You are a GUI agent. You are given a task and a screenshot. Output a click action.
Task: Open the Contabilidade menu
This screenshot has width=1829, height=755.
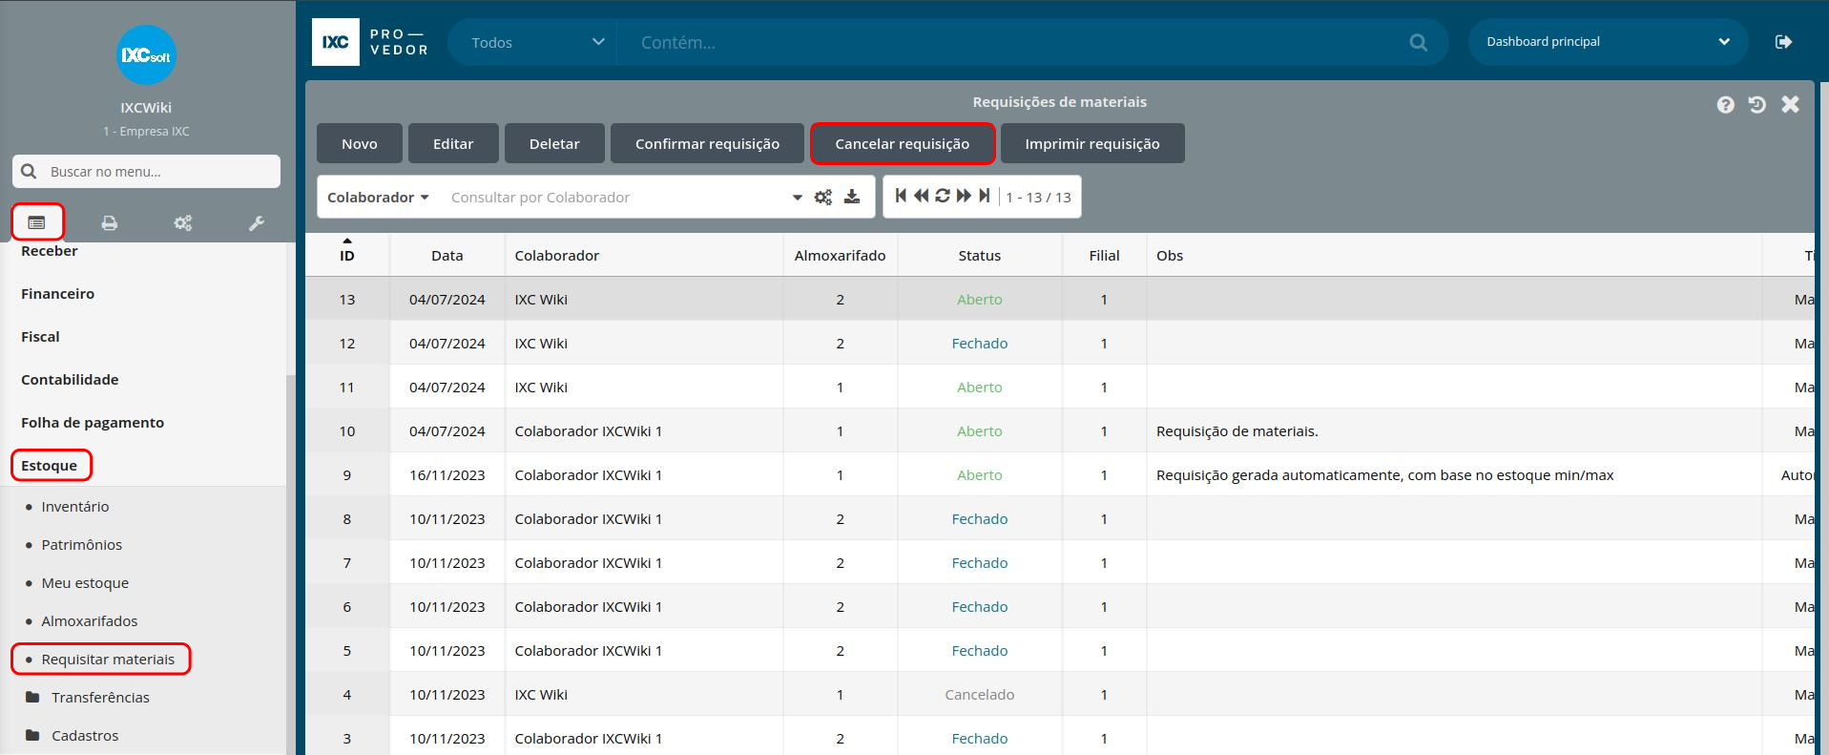70,380
